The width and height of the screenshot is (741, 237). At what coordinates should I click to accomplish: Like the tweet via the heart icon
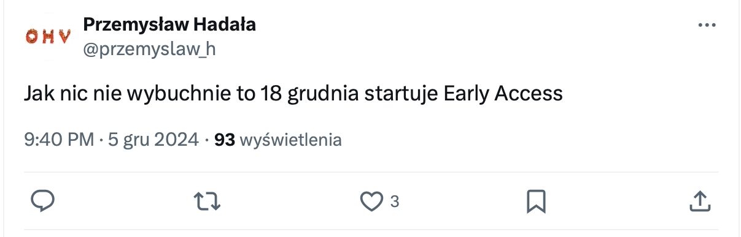pos(371,201)
